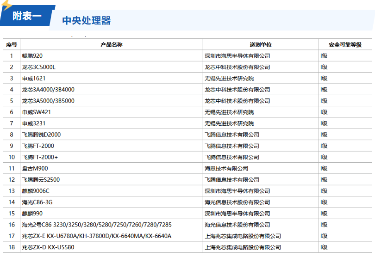Click the 序号 column header
The image size is (375, 257).
pyautogui.click(x=12, y=45)
